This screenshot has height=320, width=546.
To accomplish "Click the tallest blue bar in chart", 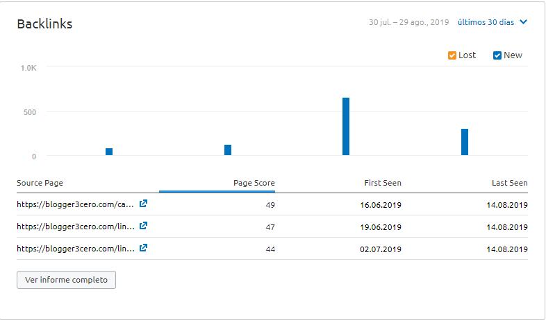I will [x=346, y=127].
